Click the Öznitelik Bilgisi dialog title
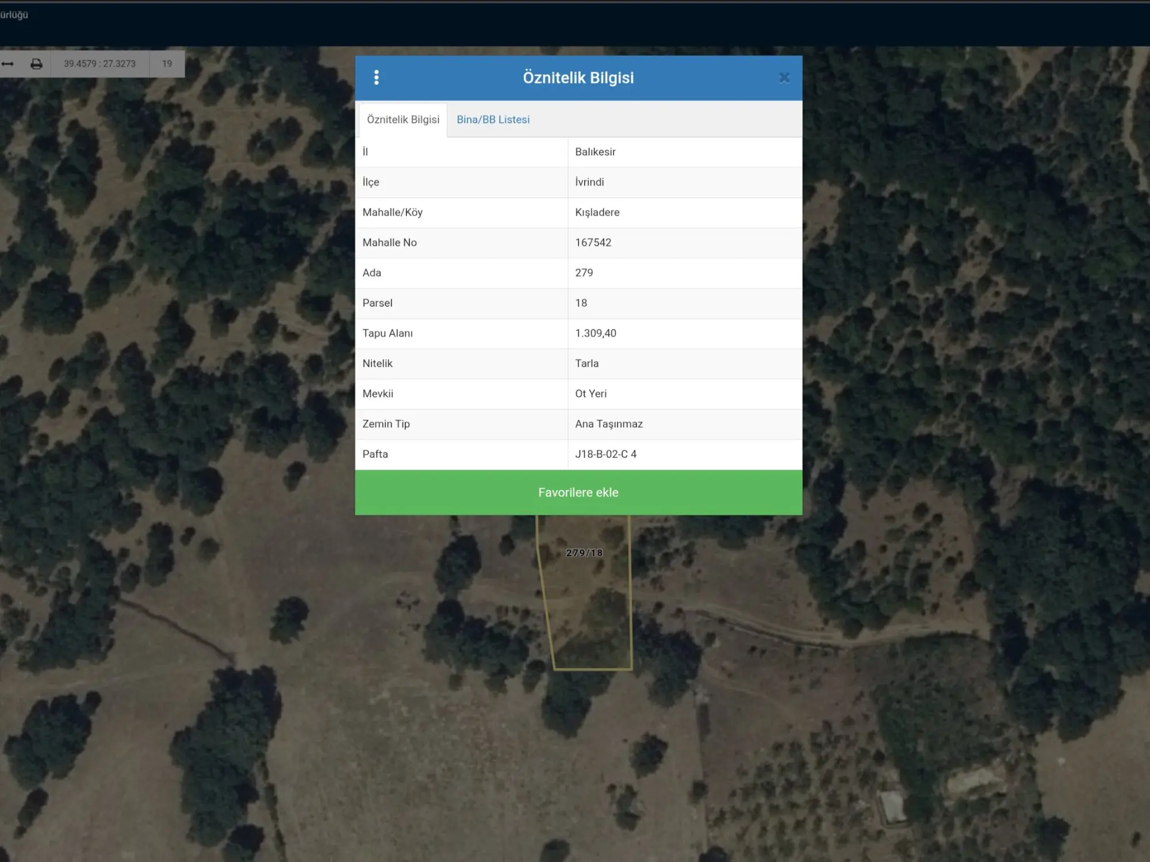Screen dimensions: 1150x862 pyautogui.click(x=578, y=78)
